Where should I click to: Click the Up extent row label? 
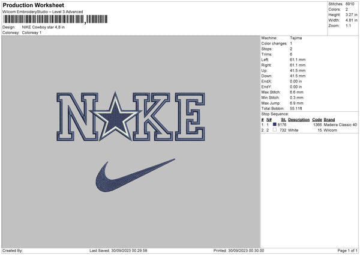(264, 70)
